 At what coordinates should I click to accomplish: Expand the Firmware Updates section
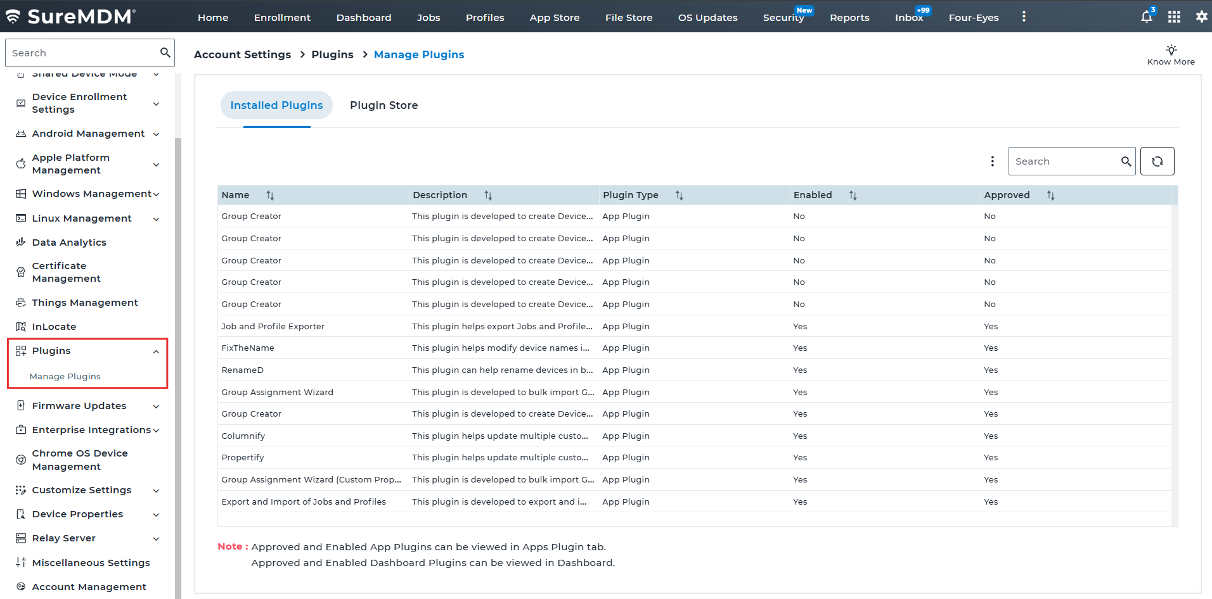coord(156,407)
